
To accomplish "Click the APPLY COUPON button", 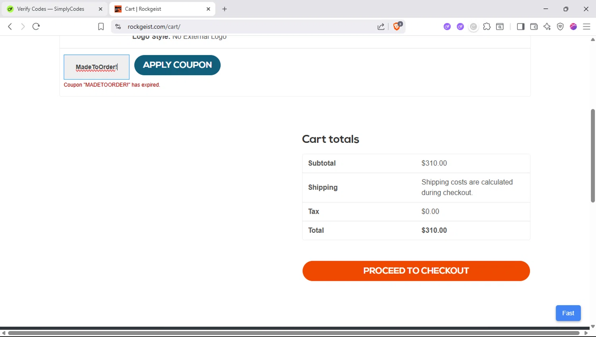I will tap(177, 65).
